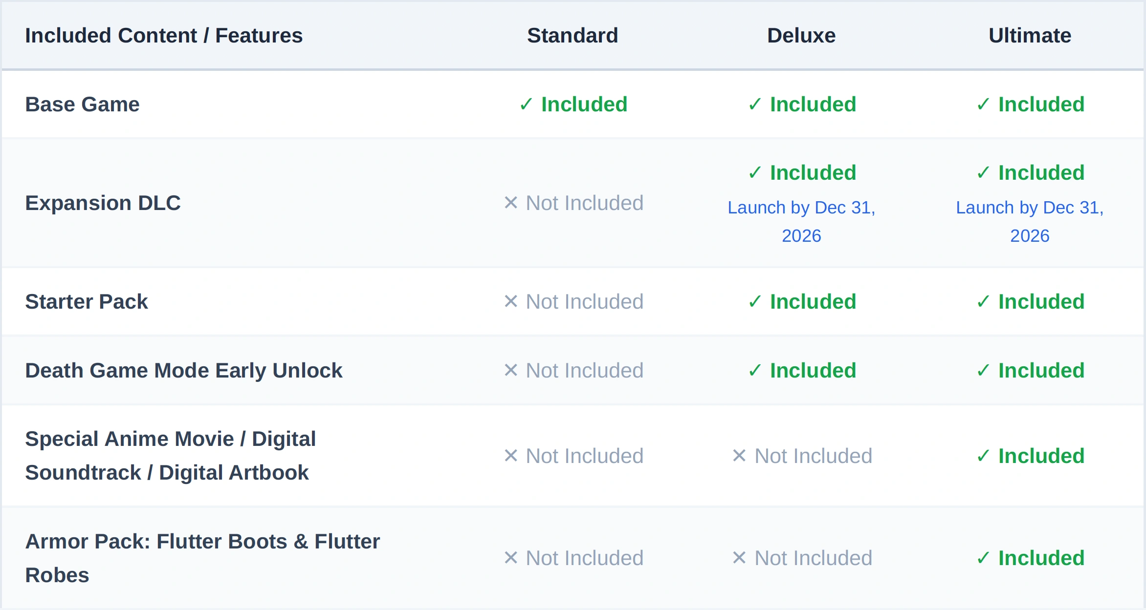1146x610 pixels.
Task: Click Included for Ultimate Special Anime Movie
Action: [x=1041, y=456]
